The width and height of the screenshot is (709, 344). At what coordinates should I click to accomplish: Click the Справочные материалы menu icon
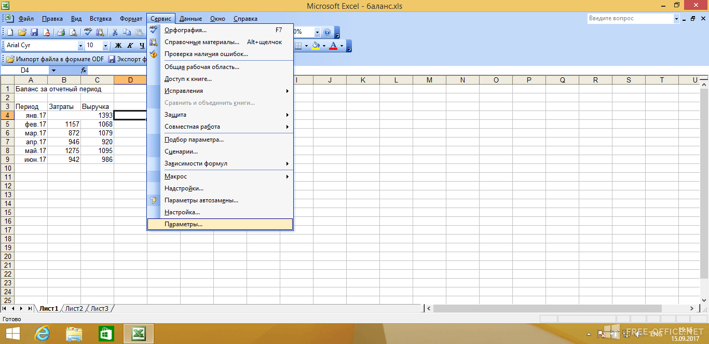(154, 42)
